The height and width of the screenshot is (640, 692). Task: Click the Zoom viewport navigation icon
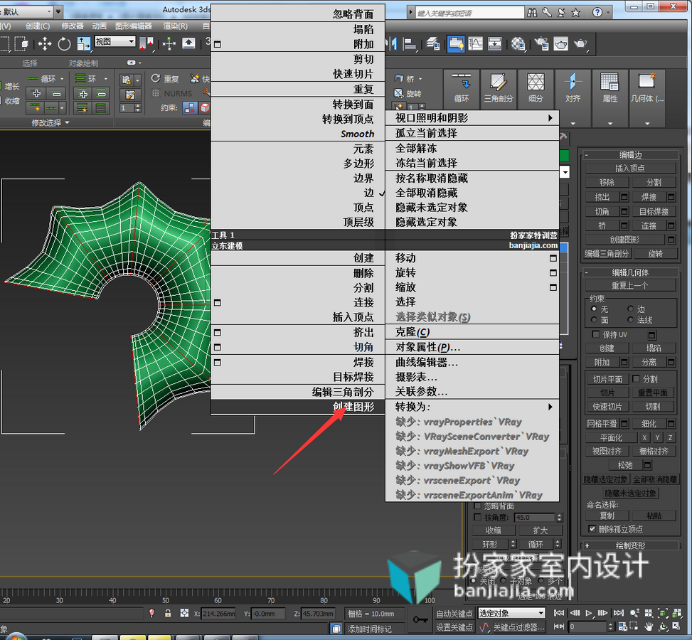point(634,613)
